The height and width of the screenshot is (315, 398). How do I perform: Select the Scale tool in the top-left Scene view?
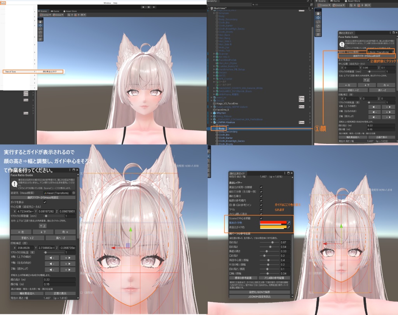tap(40, 32)
